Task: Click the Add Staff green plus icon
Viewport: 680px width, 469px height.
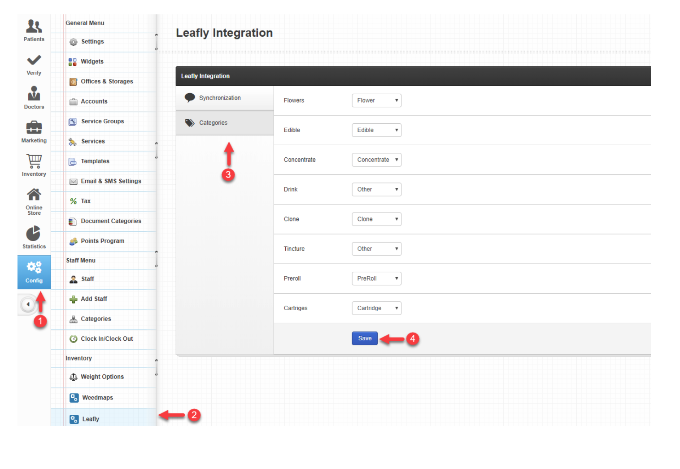Action: [74, 299]
